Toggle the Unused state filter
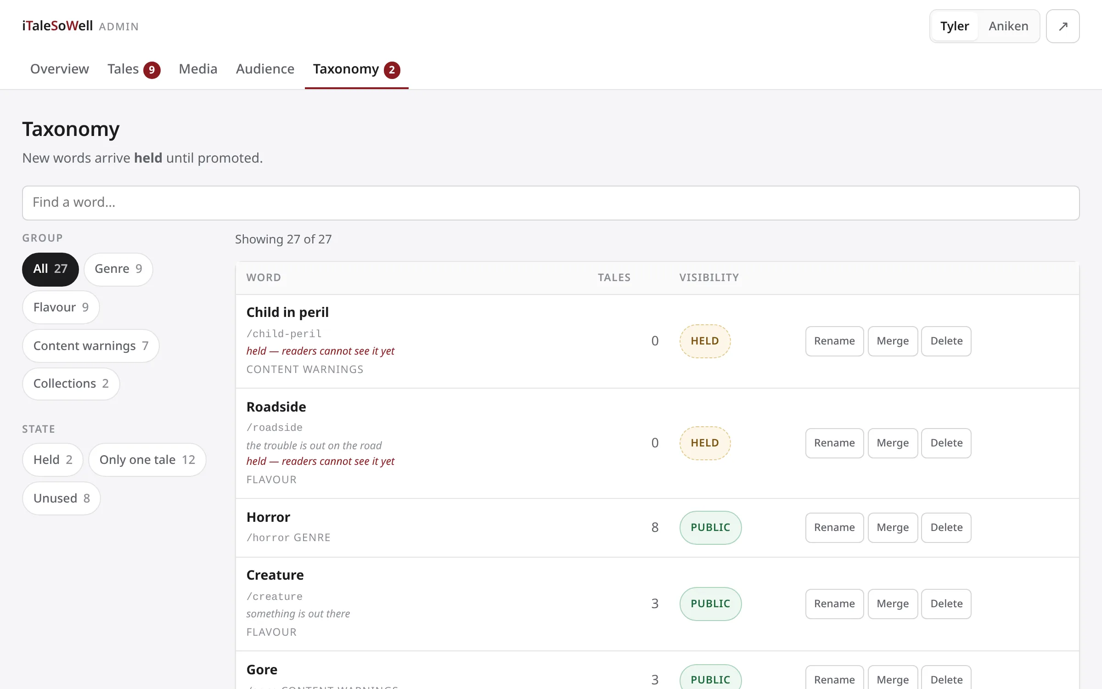This screenshot has height=689, width=1102. click(62, 498)
